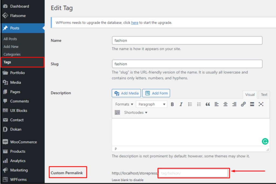276x184 pixels.
Task: Apply italic formatting
Action: tap(181, 104)
